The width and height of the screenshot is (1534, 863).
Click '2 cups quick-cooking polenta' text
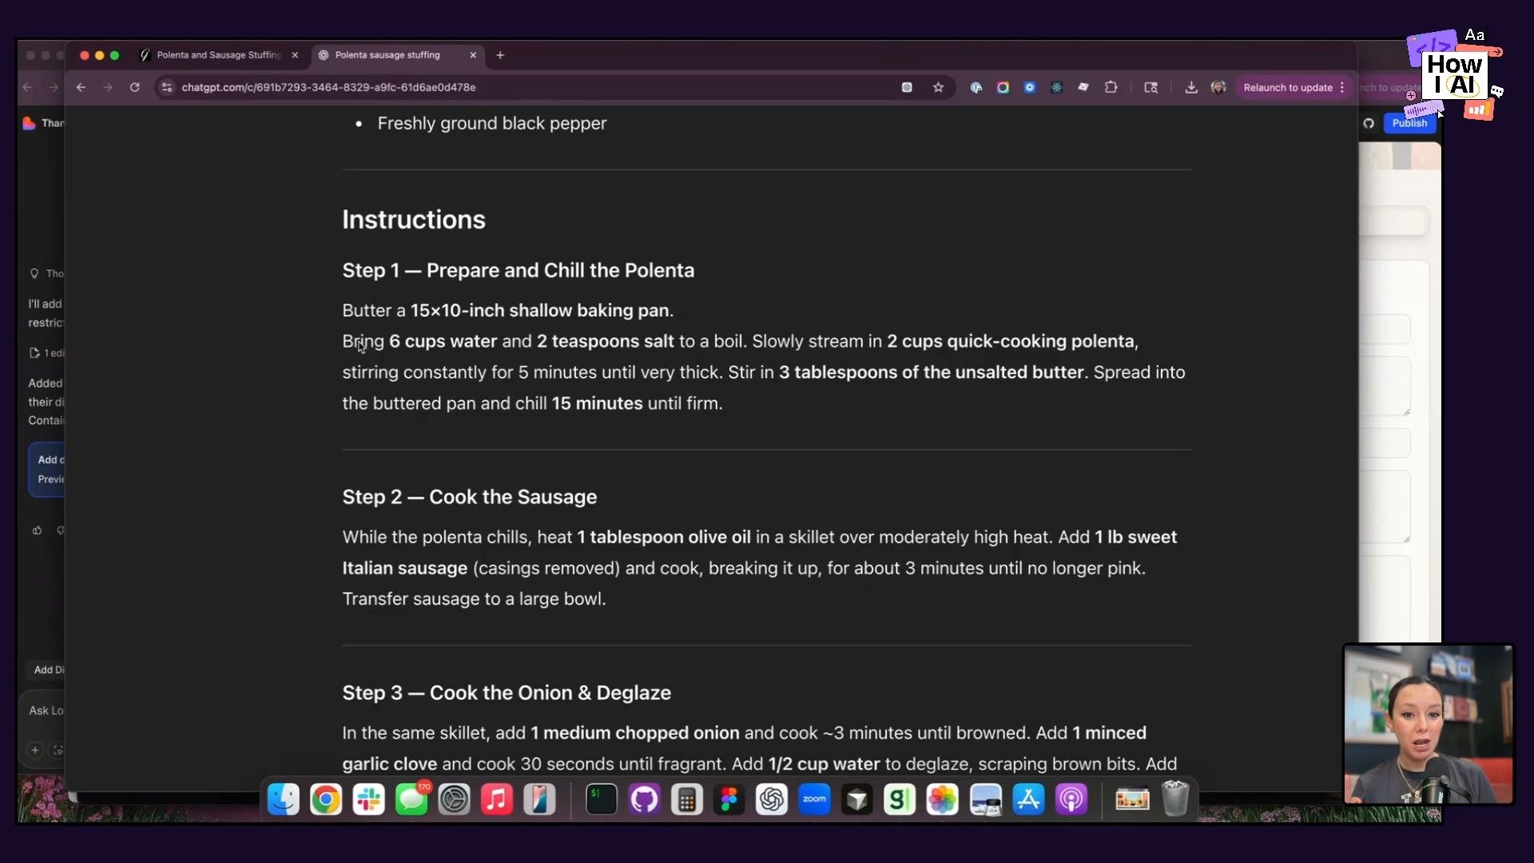(1010, 341)
